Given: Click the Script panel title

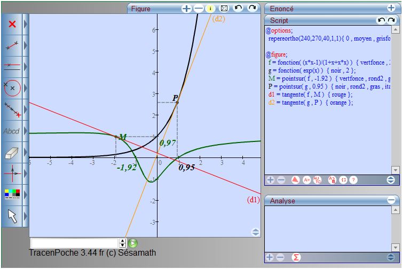Looking at the screenshot, I should point(279,20).
